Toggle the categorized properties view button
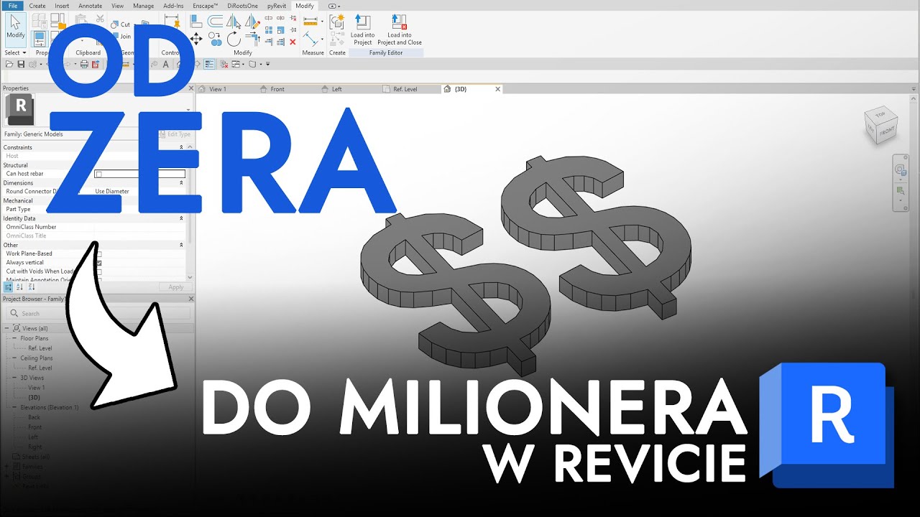This screenshot has width=920, height=517. coord(8,287)
